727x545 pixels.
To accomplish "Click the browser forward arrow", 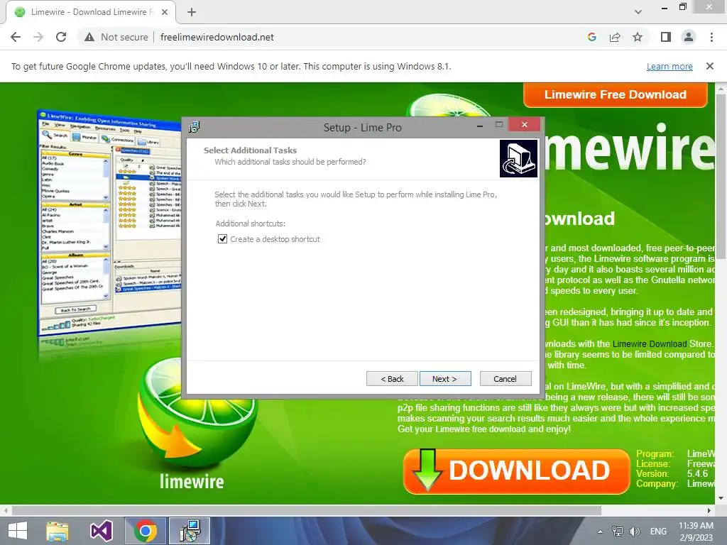I will pyautogui.click(x=38, y=37).
